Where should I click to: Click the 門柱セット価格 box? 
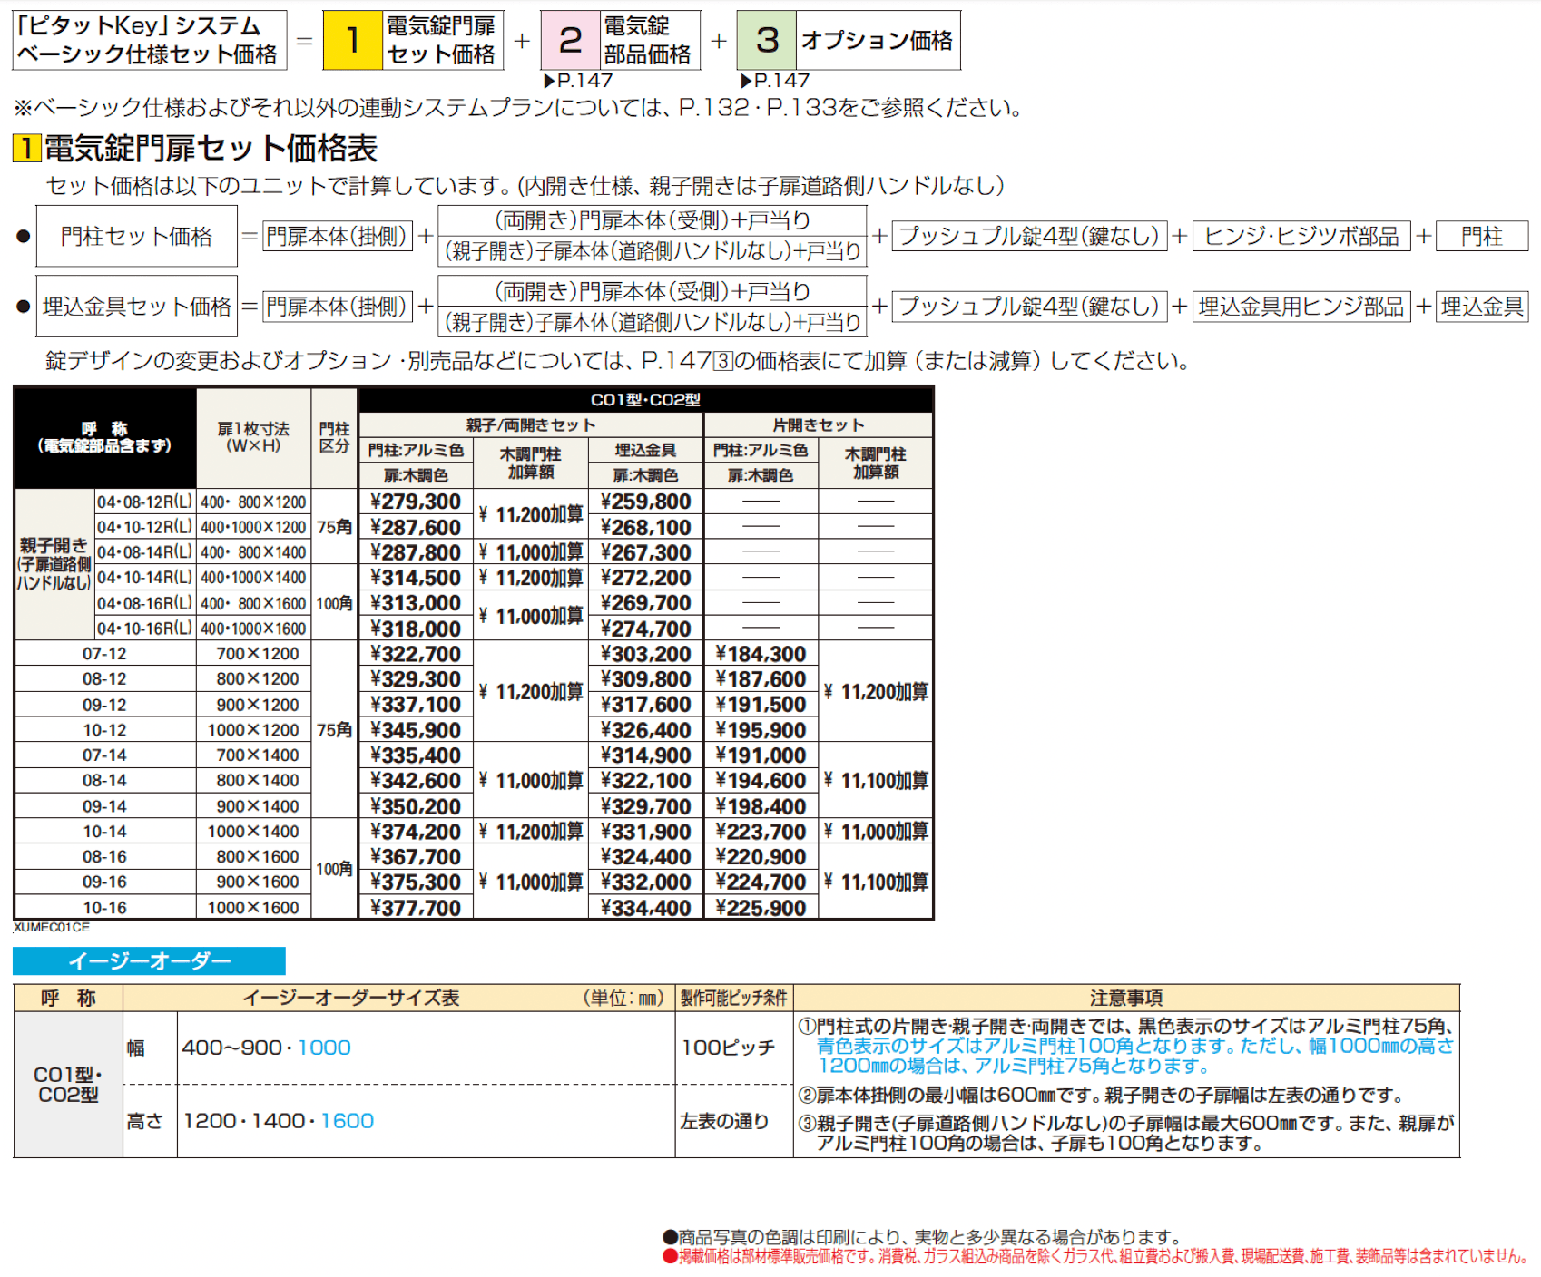136,237
